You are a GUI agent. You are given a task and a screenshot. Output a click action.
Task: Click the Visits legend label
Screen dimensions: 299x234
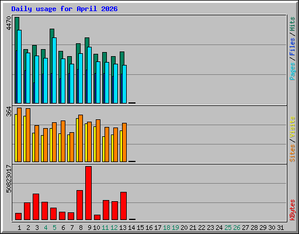[x=292, y=128]
